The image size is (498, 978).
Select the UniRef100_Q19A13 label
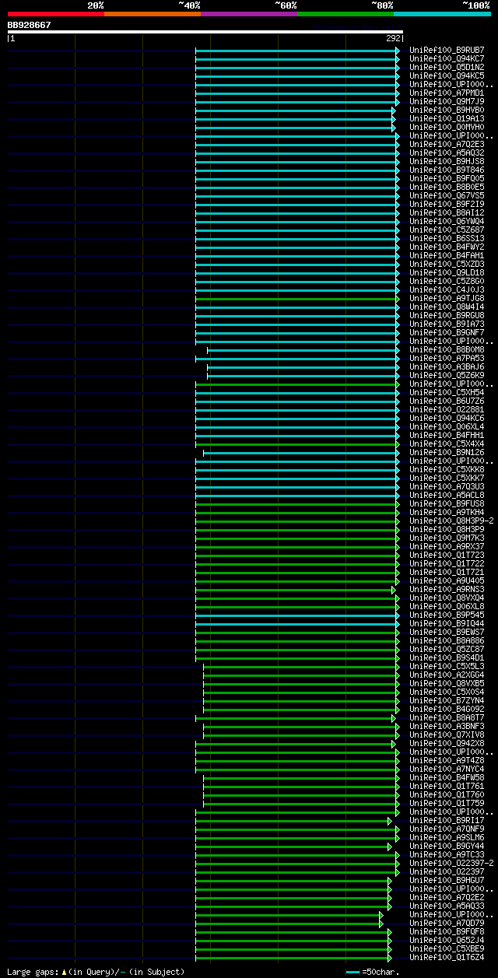tap(447, 118)
